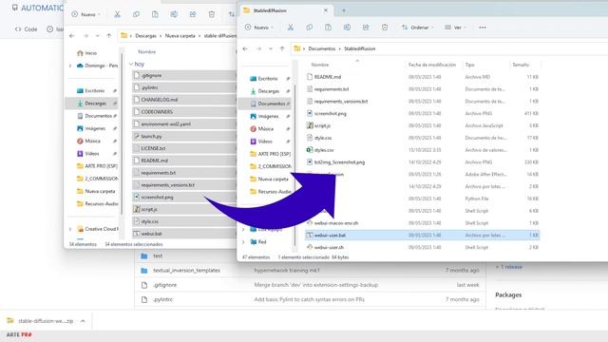The width and height of the screenshot is (608, 342).
Task: Select the Stablediffusion explorer tab
Action: coord(285,10)
